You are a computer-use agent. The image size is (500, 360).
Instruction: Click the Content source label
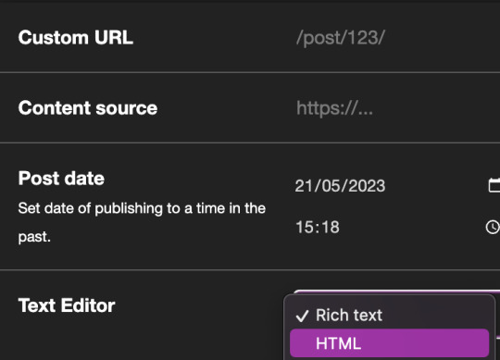coord(88,108)
